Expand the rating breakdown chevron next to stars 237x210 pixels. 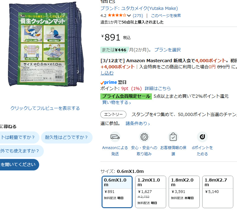point(129,15)
